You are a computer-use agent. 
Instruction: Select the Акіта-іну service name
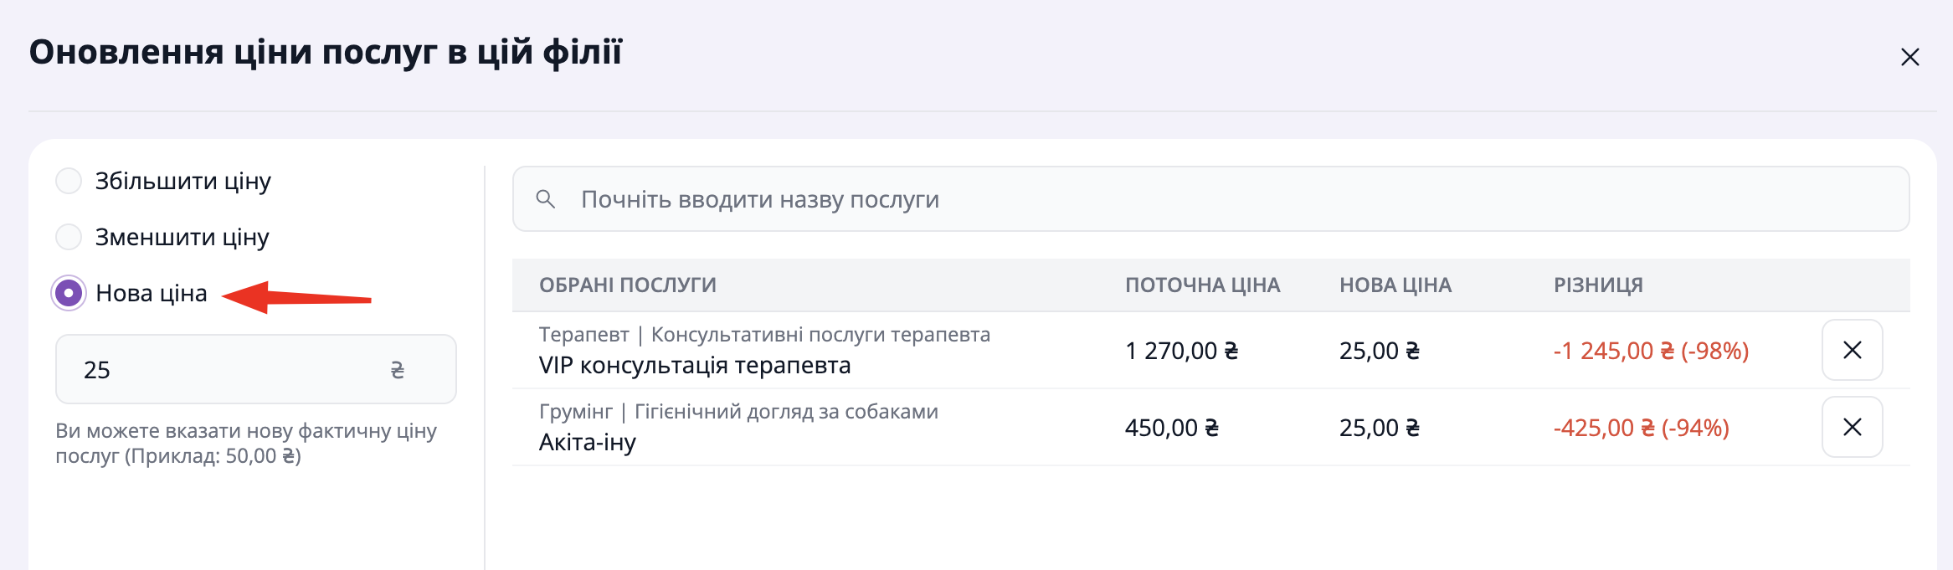588,443
